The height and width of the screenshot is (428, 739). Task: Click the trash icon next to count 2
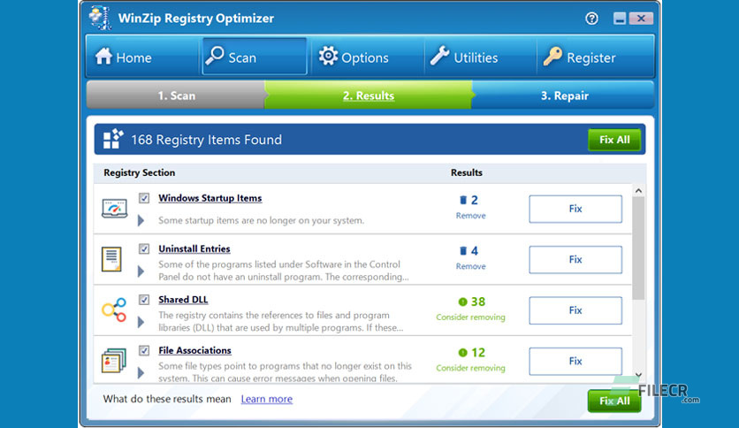click(463, 200)
